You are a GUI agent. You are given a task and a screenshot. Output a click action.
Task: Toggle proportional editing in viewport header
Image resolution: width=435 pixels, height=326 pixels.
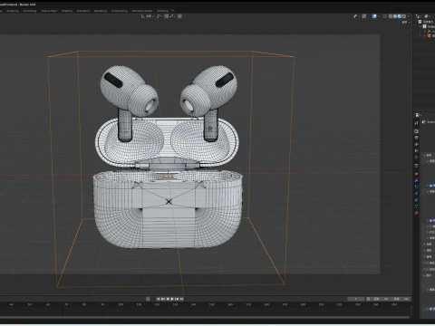(179, 16)
